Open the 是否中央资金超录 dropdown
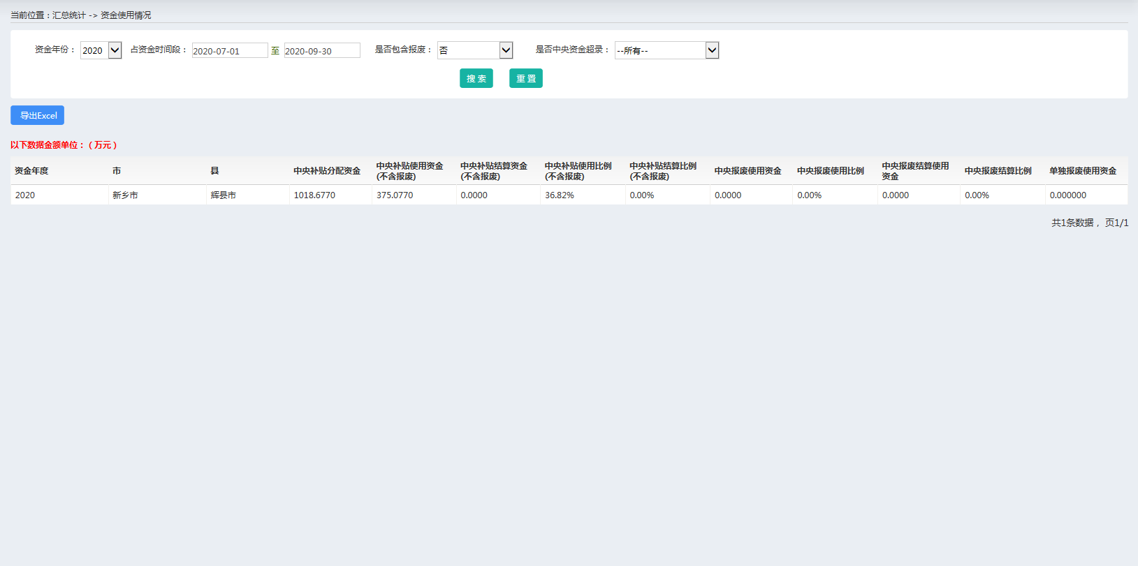Viewport: 1138px width, 566px height. click(x=666, y=50)
